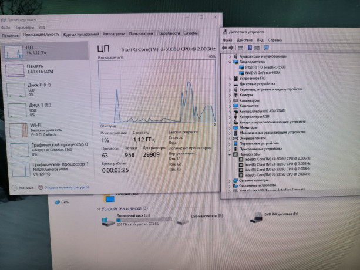Click Видеоадаптеры display adapter icon
This screenshot has height=270, width=360.
(235, 62)
